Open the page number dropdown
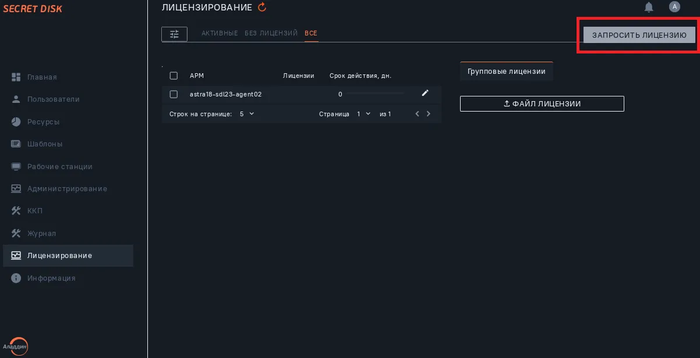This screenshot has height=358, width=700. [x=364, y=114]
